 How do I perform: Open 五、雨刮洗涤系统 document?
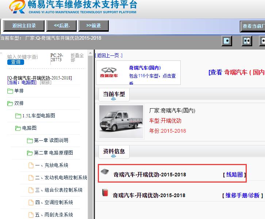[x=54, y=215]
